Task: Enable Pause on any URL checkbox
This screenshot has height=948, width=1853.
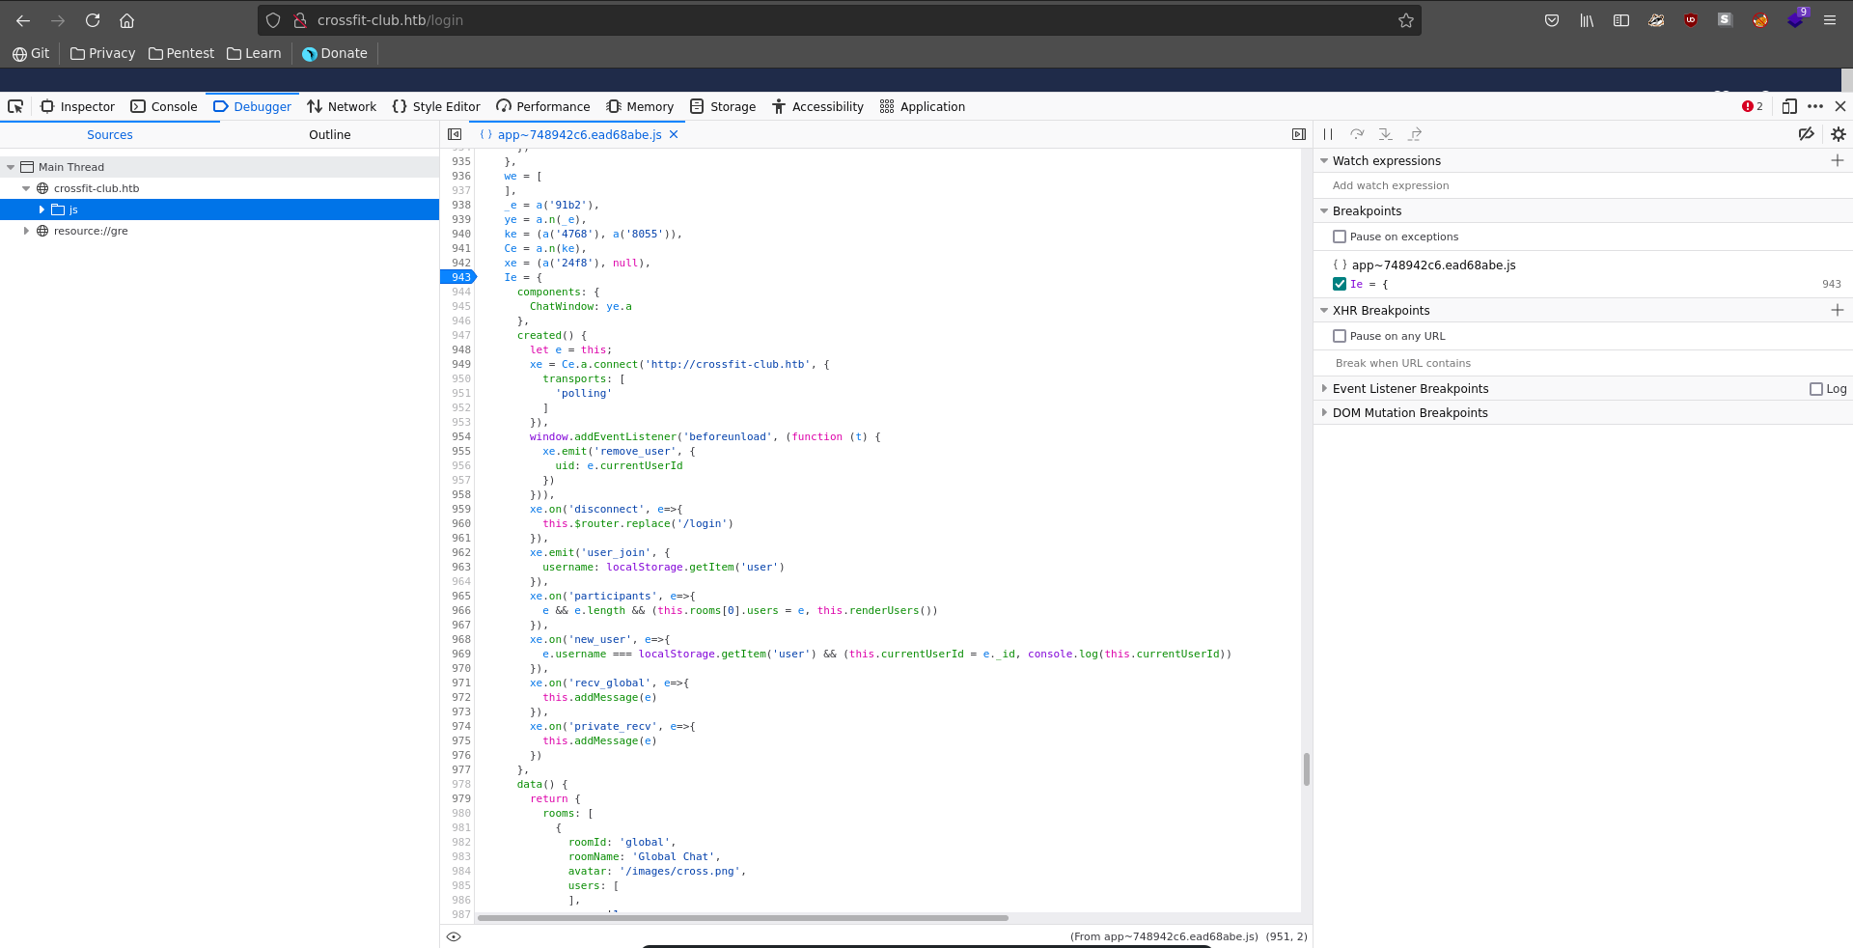Action: click(x=1340, y=336)
